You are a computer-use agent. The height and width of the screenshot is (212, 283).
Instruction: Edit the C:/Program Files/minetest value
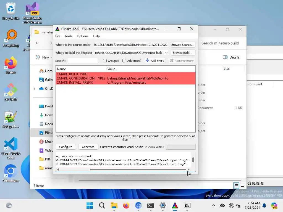pyautogui.click(x=127, y=82)
